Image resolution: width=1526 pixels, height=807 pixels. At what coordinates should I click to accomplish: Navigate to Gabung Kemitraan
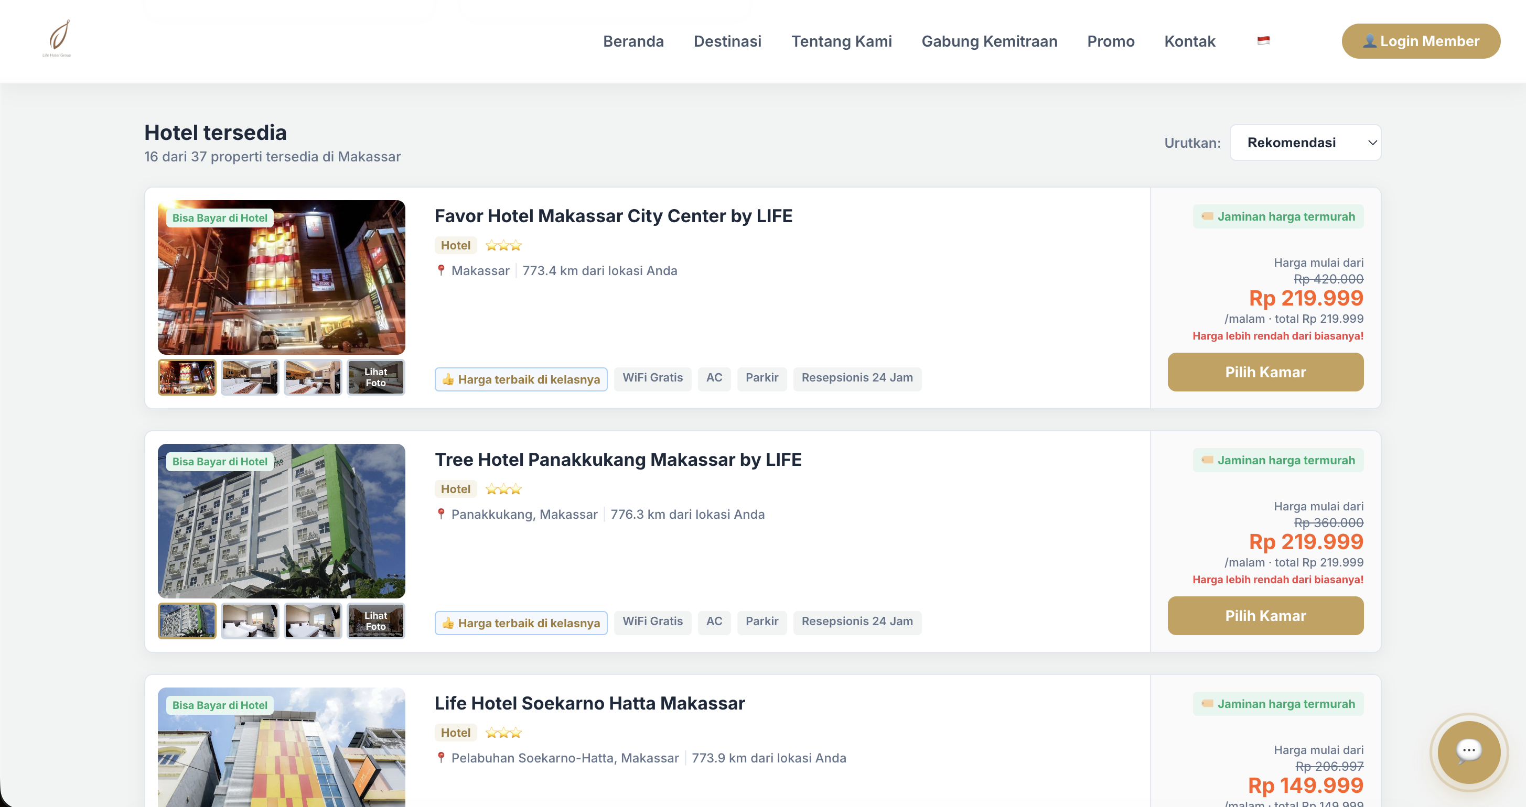tap(990, 41)
